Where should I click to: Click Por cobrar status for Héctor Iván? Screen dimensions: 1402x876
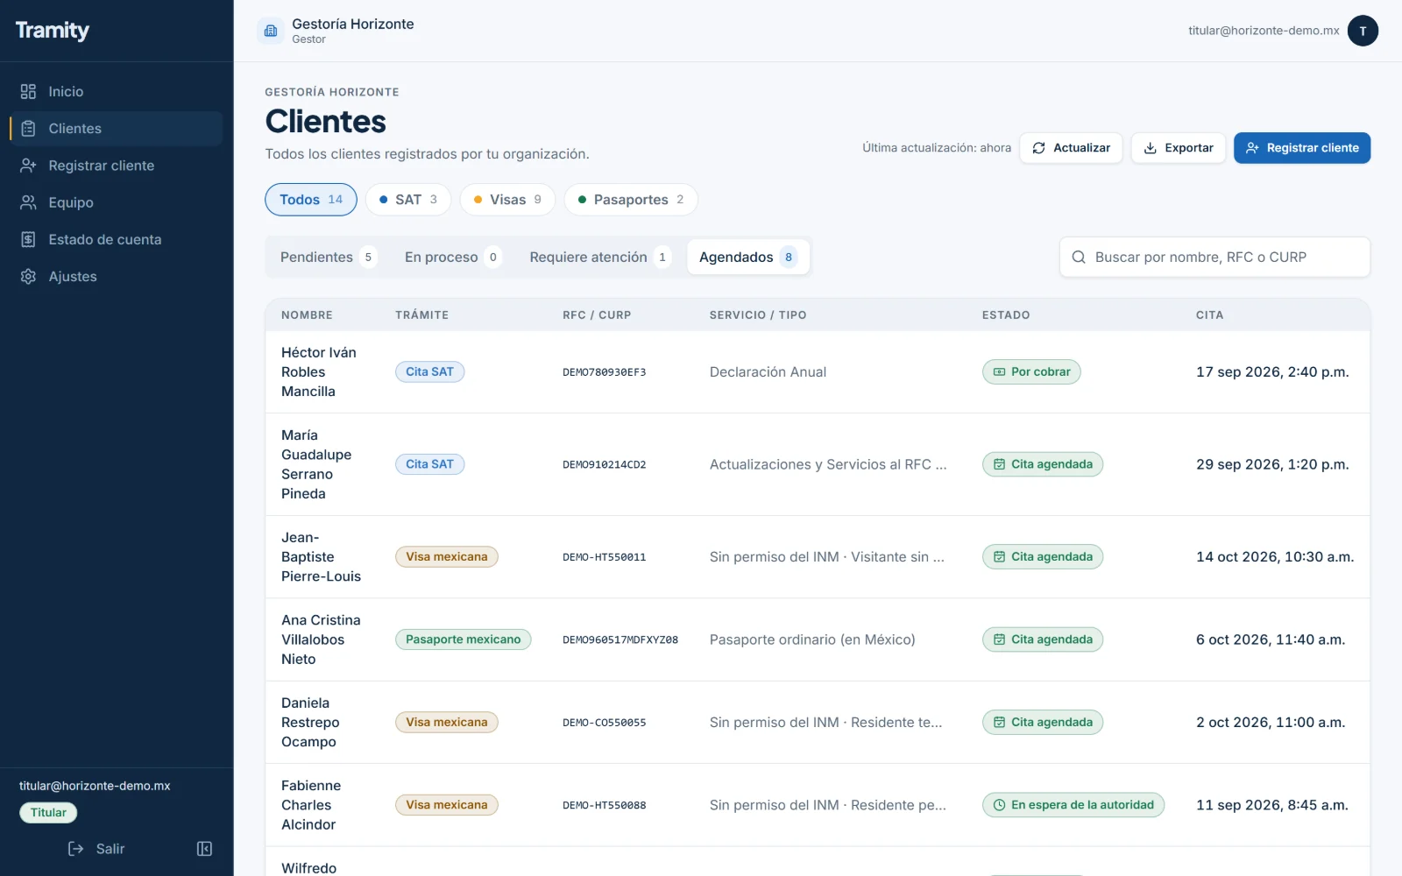[1031, 372]
